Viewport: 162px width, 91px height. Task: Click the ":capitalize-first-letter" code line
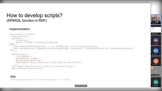[22, 34]
